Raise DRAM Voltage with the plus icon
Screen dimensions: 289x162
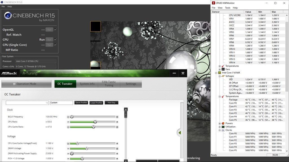click(x=117, y=148)
